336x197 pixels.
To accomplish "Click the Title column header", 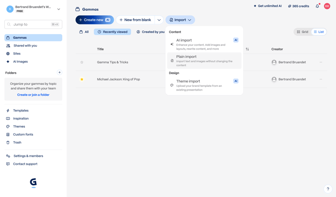I will [100, 49].
